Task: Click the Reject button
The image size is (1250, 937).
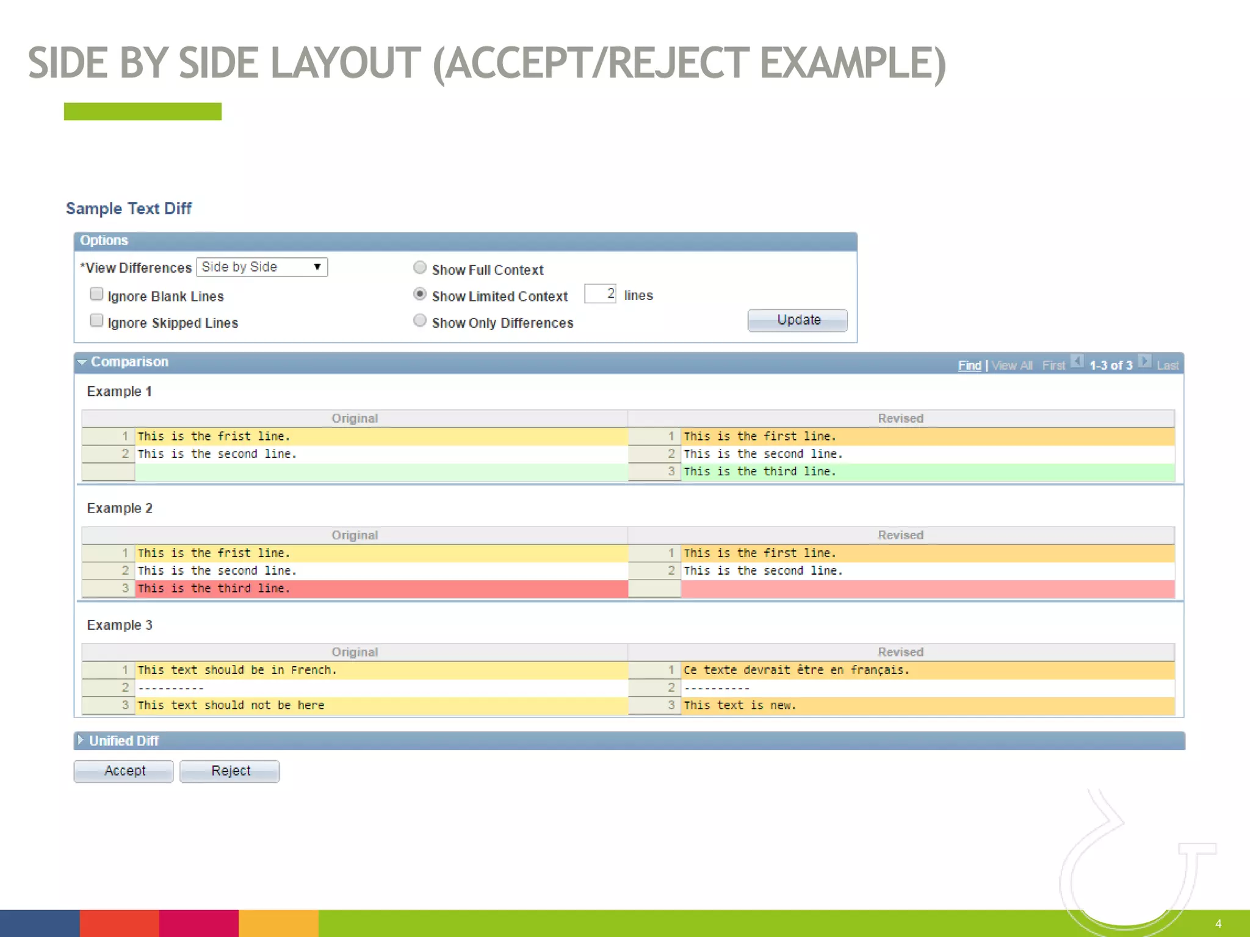Action: (230, 771)
